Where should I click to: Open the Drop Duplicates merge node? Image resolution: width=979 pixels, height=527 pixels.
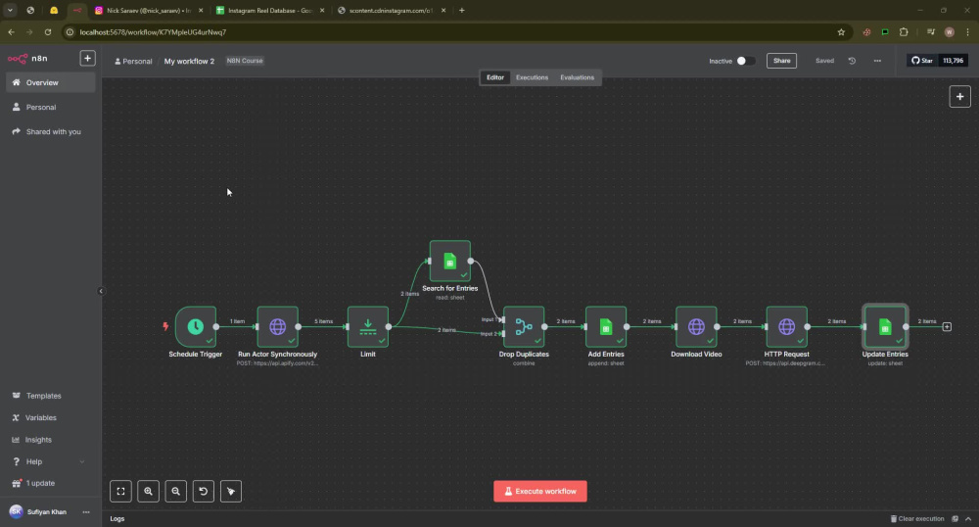coord(524,326)
